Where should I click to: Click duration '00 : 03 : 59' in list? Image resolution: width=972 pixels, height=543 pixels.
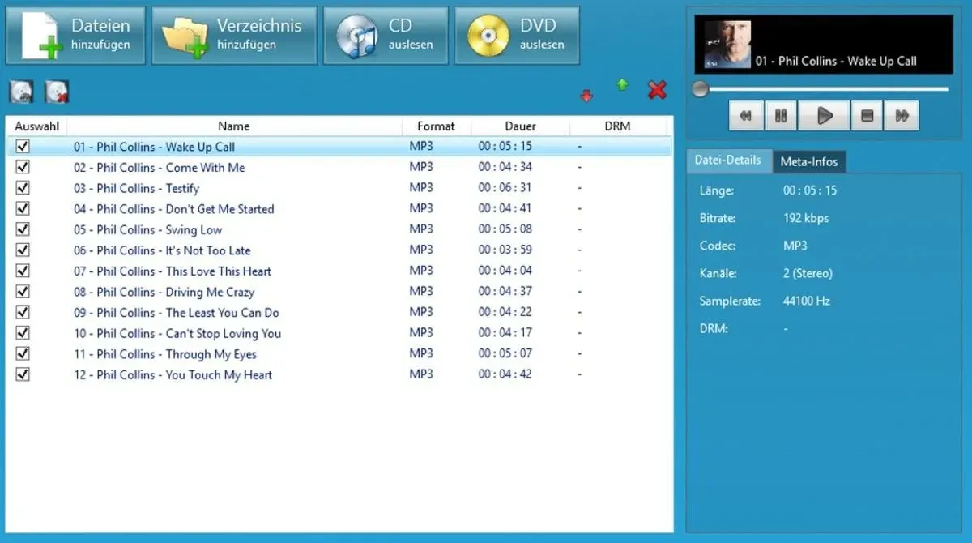pos(505,250)
